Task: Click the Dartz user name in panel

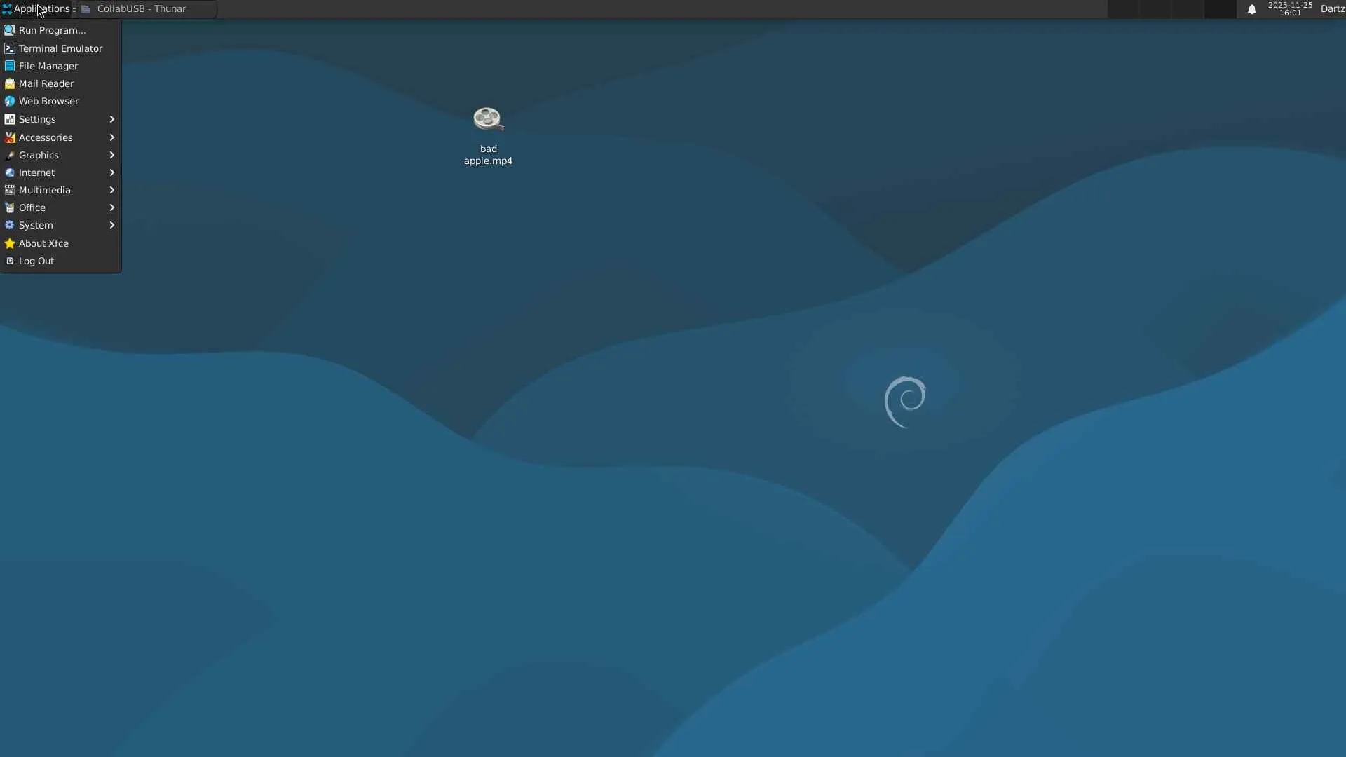Action: (1331, 9)
